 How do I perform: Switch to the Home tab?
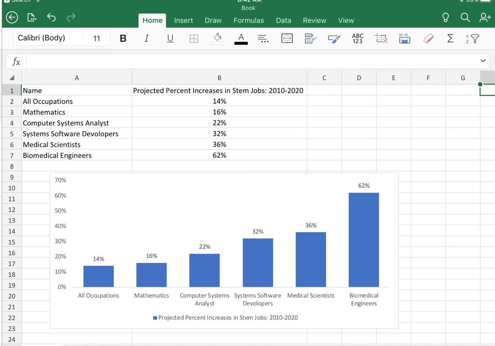click(x=153, y=20)
